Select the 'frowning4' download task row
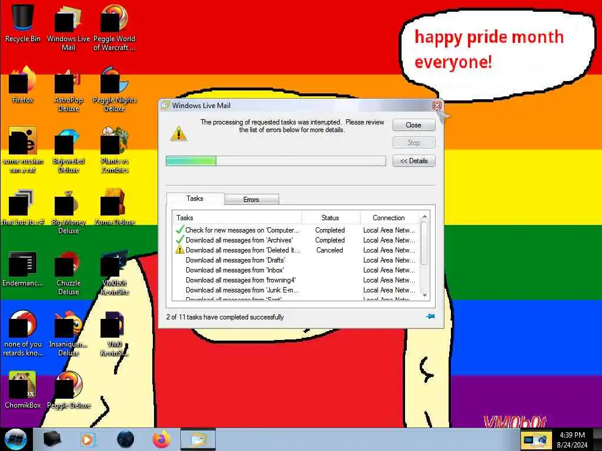This screenshot has height=451, width=602. click(x=296, y=280)
